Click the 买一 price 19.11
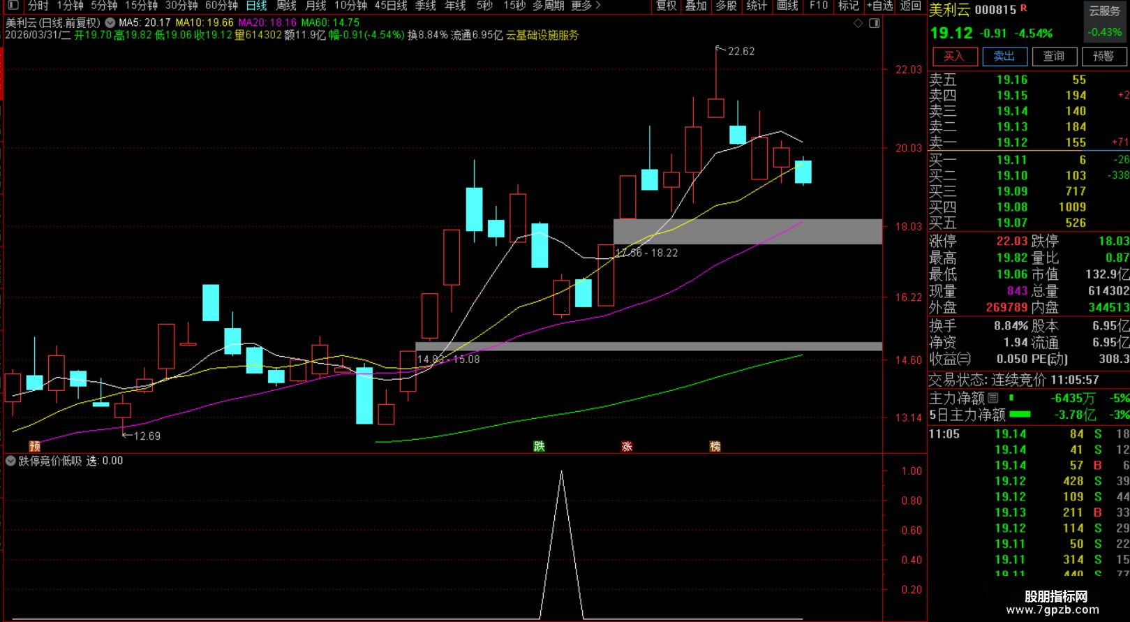 pos(1011,160)
